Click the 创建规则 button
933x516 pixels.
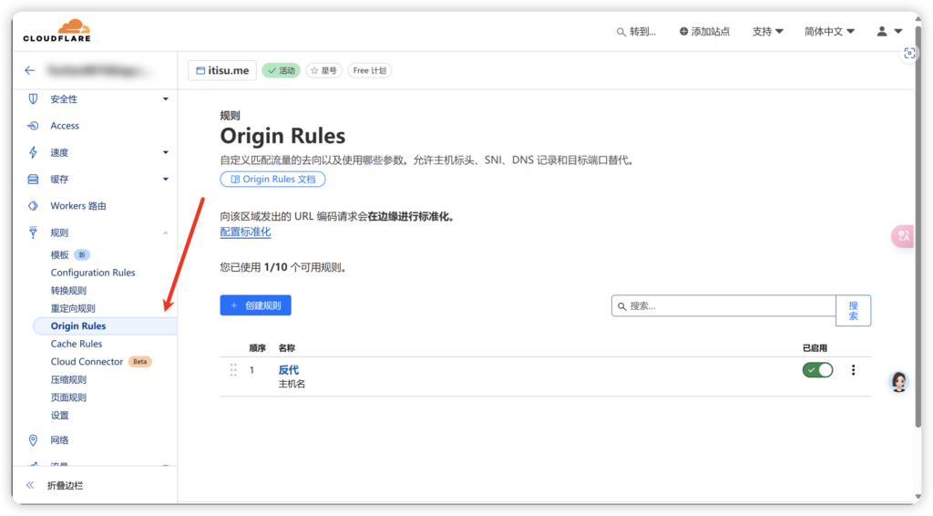point(255,305)
